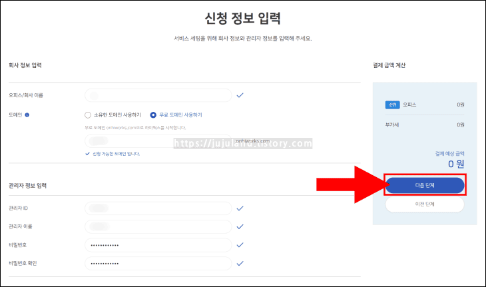Click the 도메인 field label

[15, 115]
